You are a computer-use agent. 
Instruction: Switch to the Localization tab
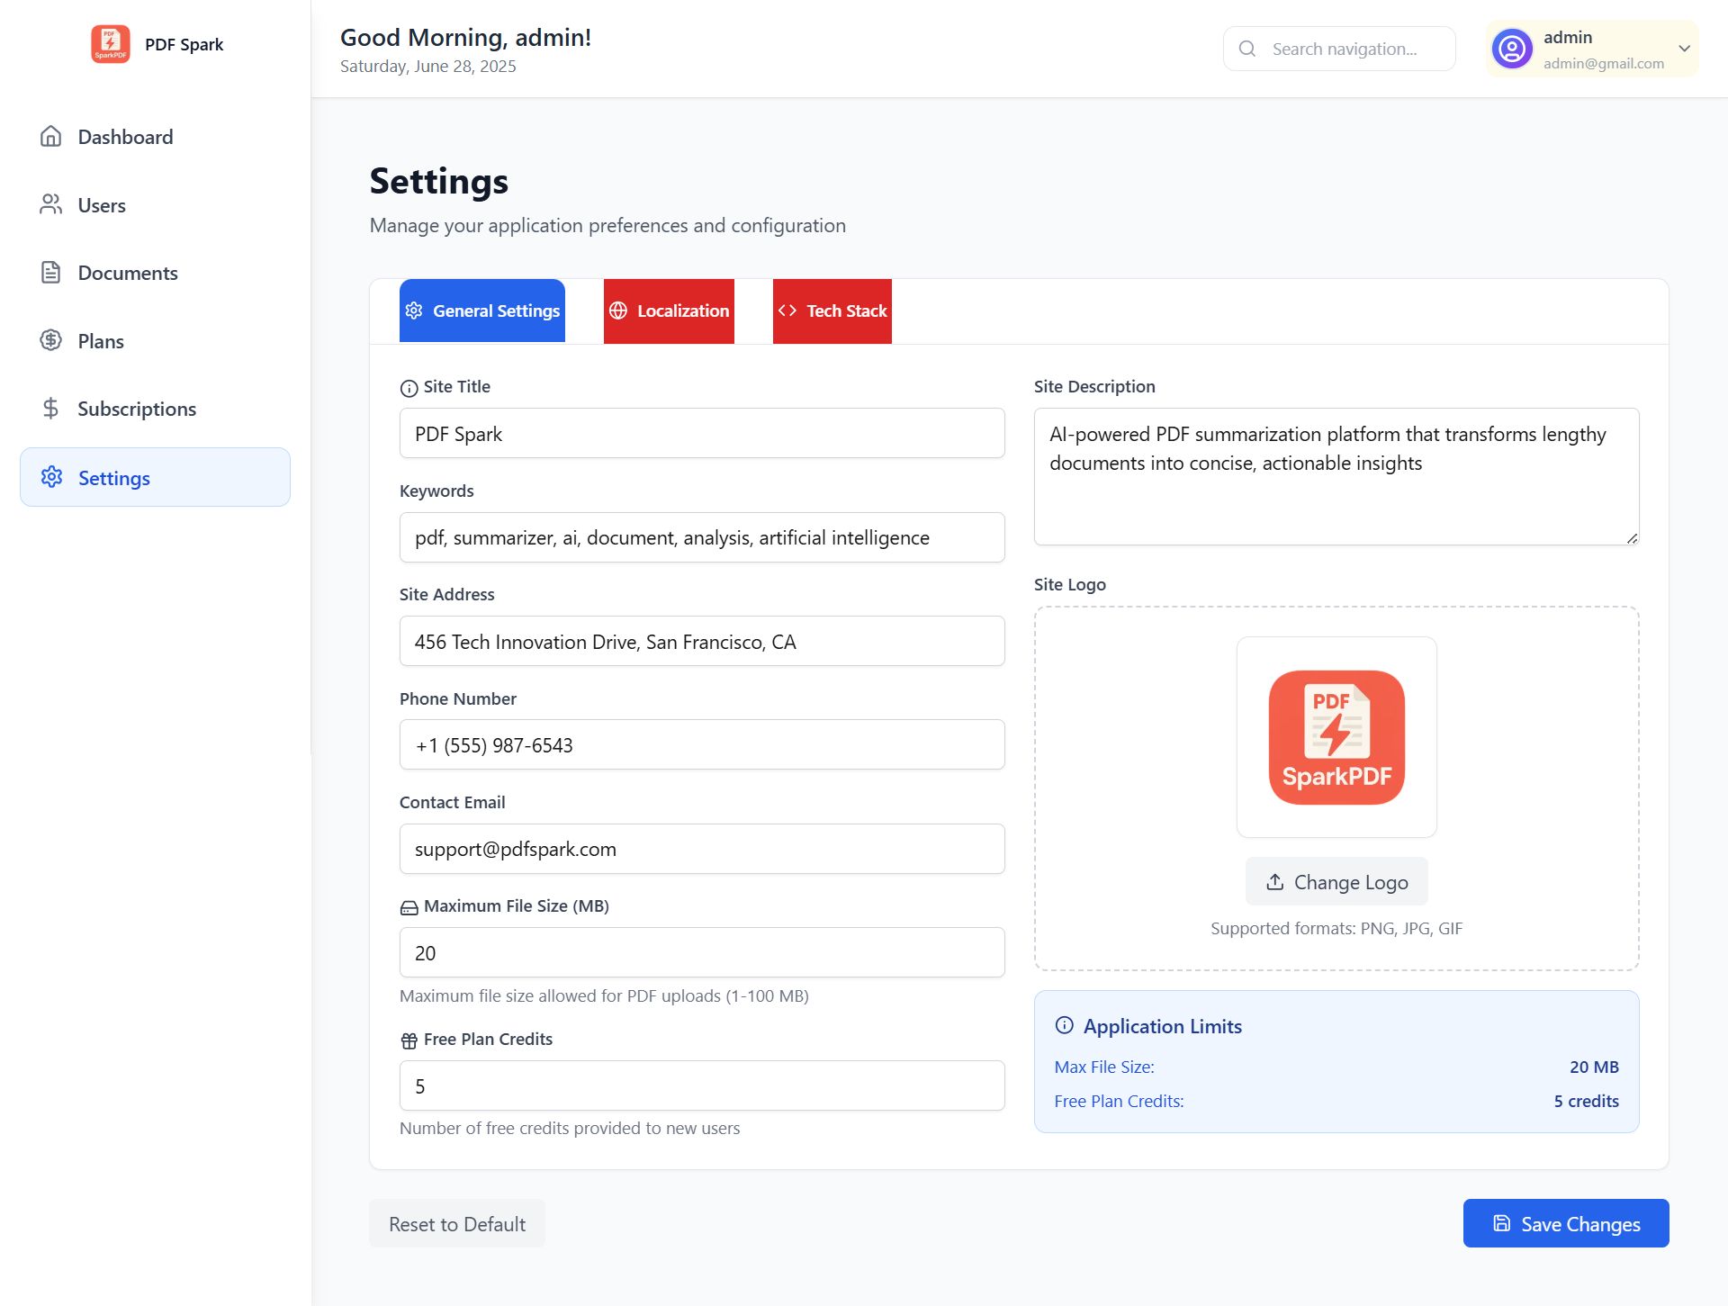[x=669, y=311]
